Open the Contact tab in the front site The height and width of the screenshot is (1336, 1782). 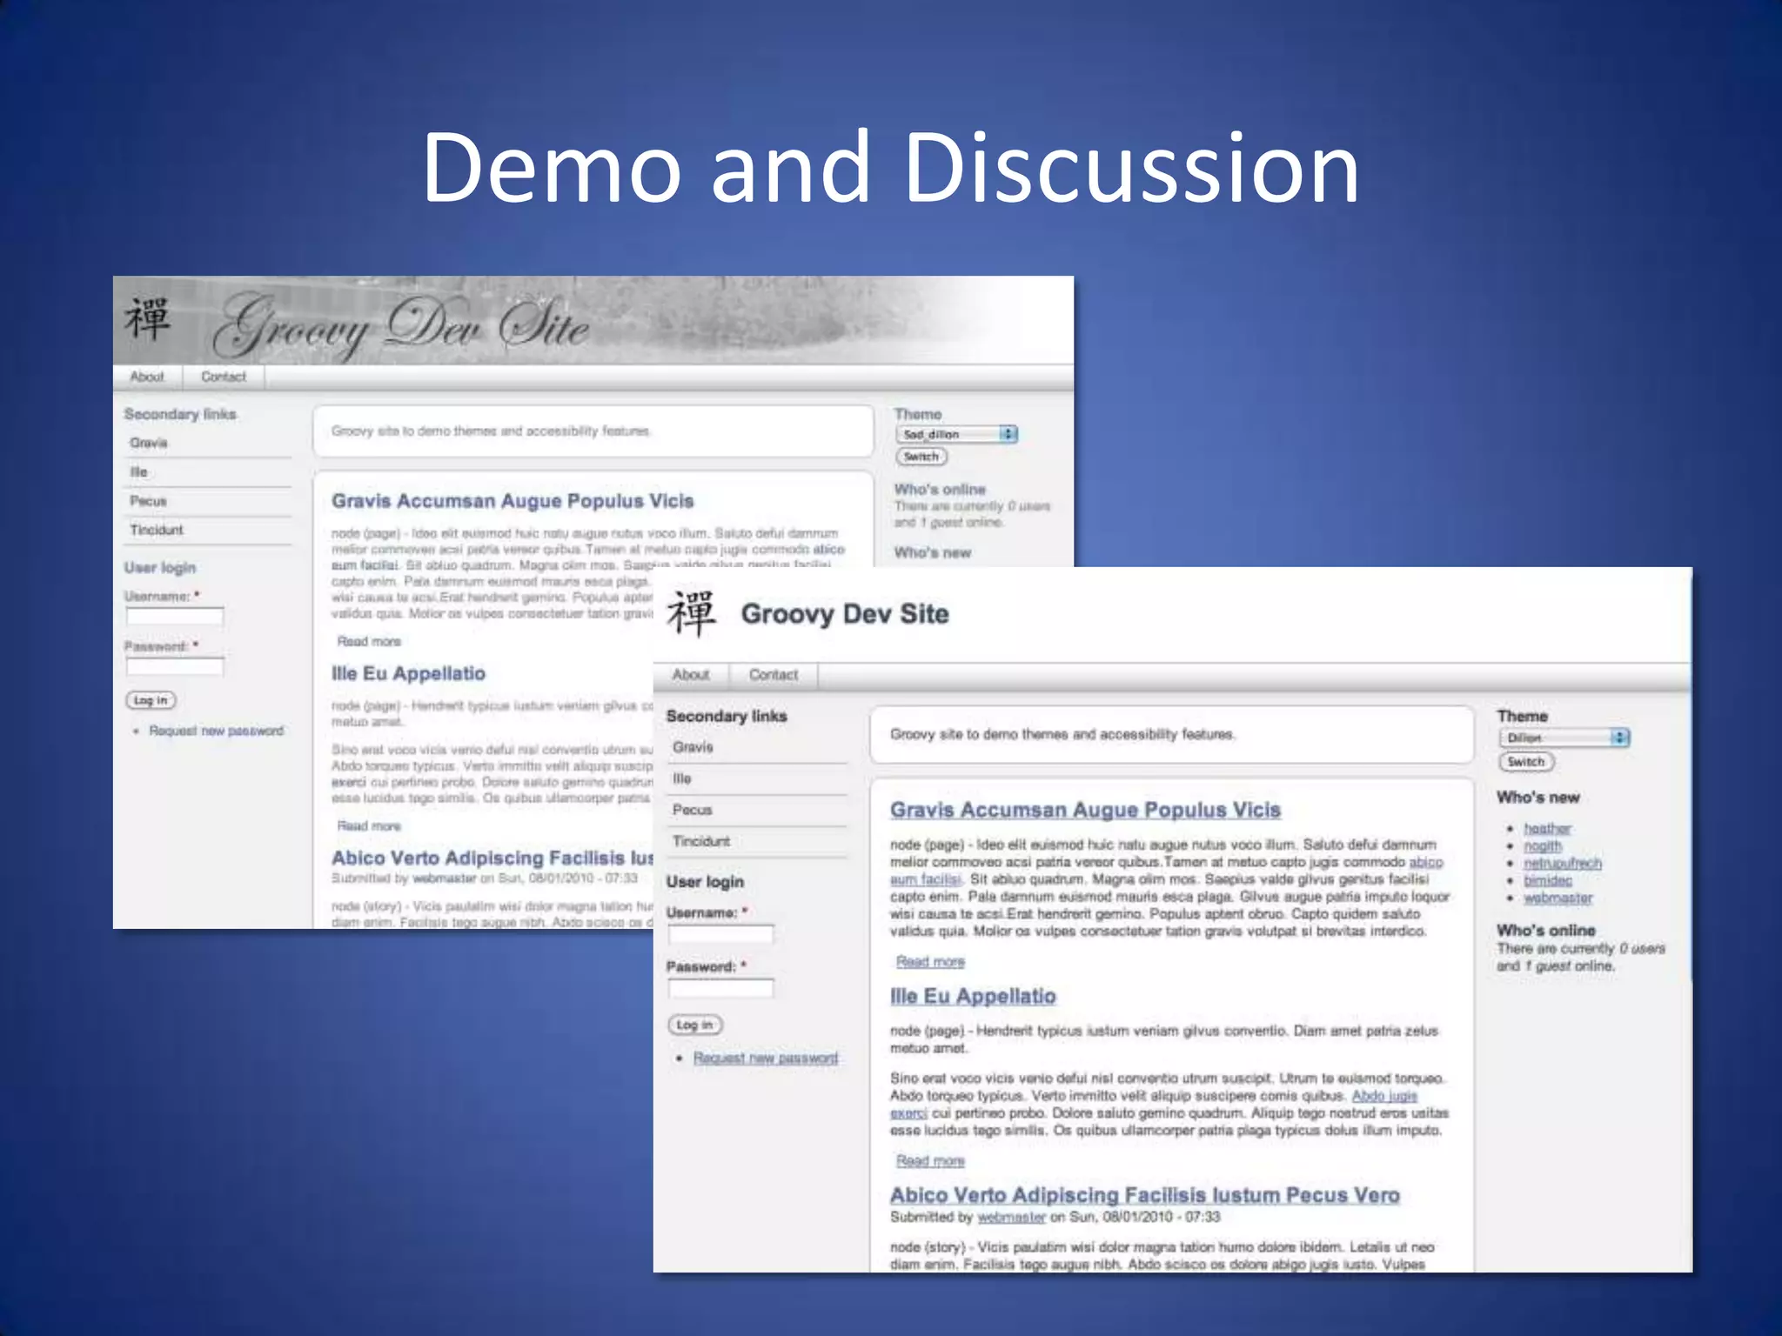[774, 675]
